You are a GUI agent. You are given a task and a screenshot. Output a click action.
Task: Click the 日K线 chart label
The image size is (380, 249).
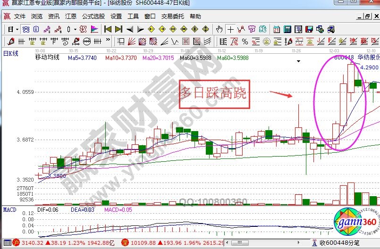(x=10, y=53)
